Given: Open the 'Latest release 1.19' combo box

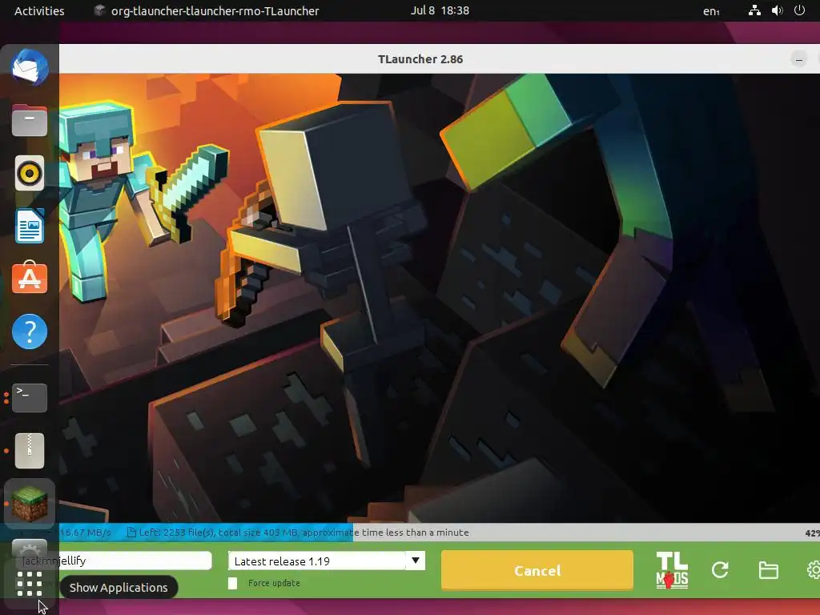Looking at the screenshot, I should 327,561.
